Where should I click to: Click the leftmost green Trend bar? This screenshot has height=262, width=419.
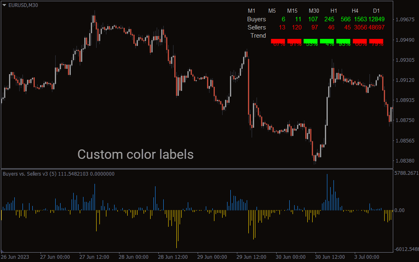click(311, 41)
